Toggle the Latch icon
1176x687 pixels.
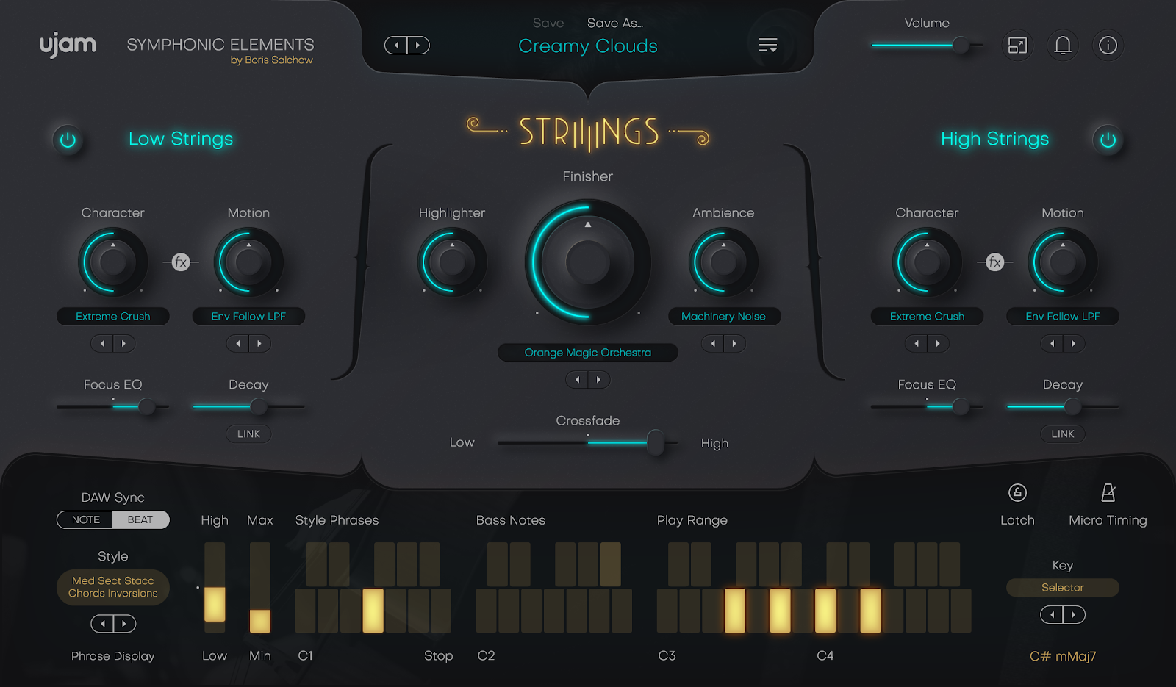pyautogui.click(x=1017, y=492)
